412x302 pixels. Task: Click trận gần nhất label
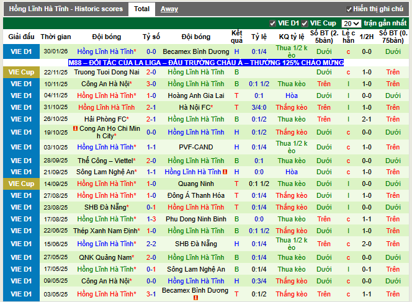pos(385,24)
